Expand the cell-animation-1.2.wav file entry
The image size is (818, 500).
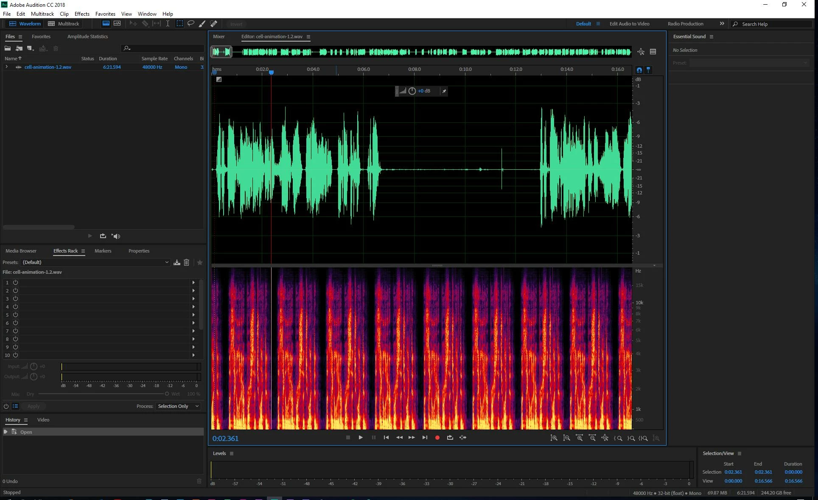click(6, 67)
